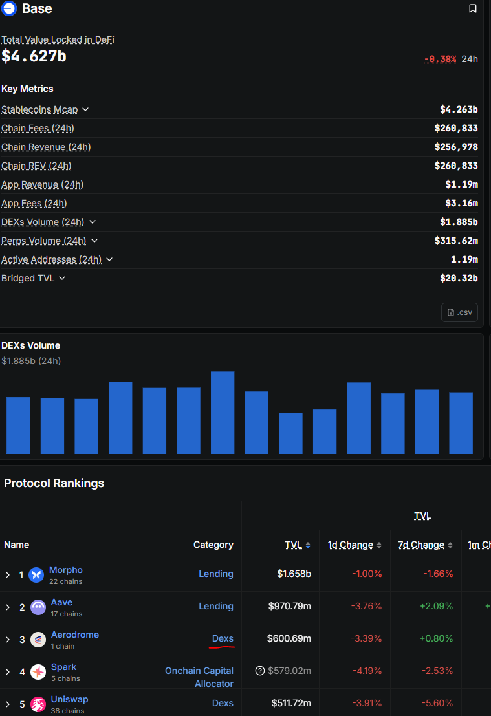Click the tallest bar in DEXs Volume chart
This screenshot has height=716, width=491.
pos(223,413)
